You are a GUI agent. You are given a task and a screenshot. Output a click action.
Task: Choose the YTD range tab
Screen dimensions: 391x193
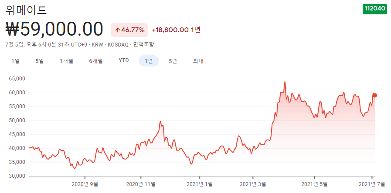point(124,61)
